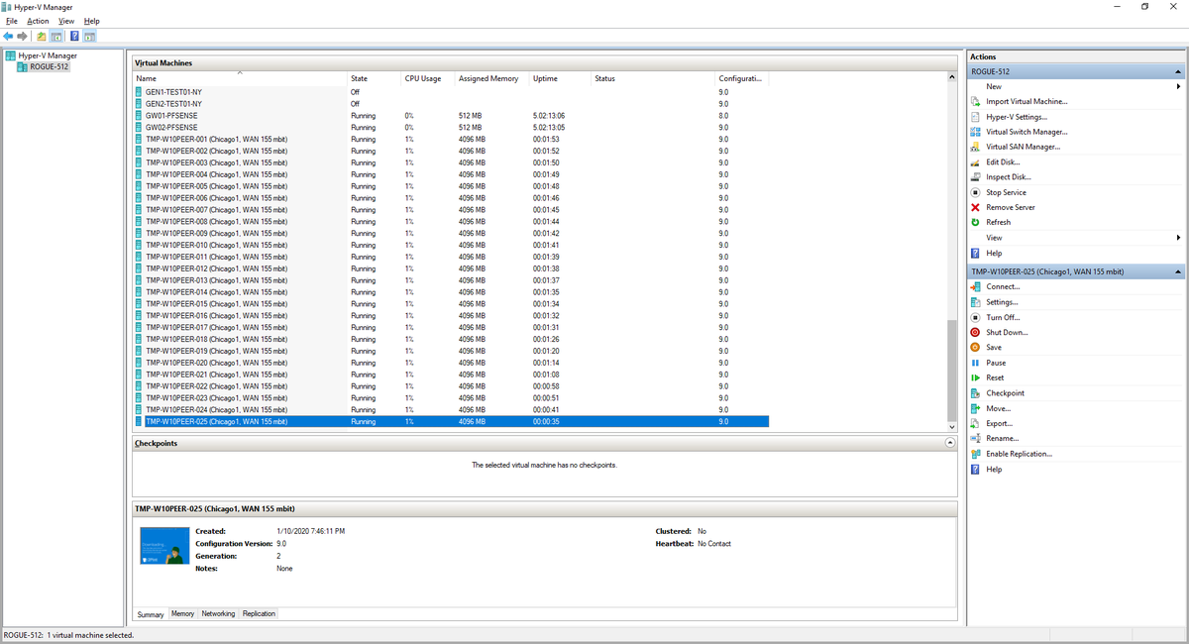This screenshot has width=1189, height=644.
Task: Select Hyper-V Manager root tree node
Action: [48, 55]
